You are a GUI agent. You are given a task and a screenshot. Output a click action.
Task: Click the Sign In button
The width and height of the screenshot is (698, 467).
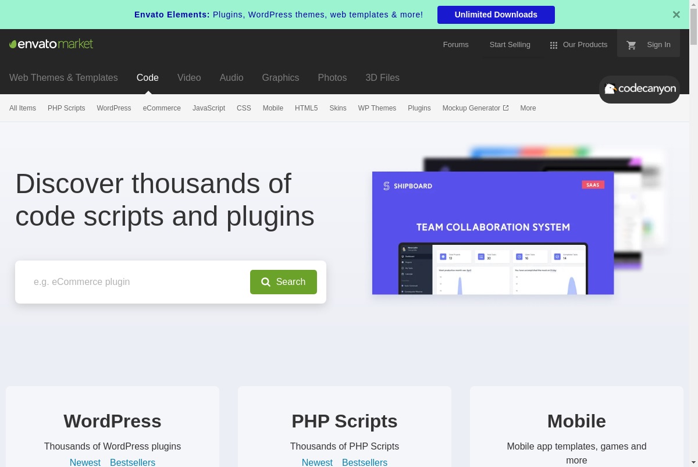click(x=658, y=45)
